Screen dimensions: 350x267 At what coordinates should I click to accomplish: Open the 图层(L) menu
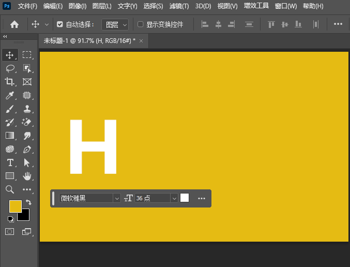pos(102,6)
